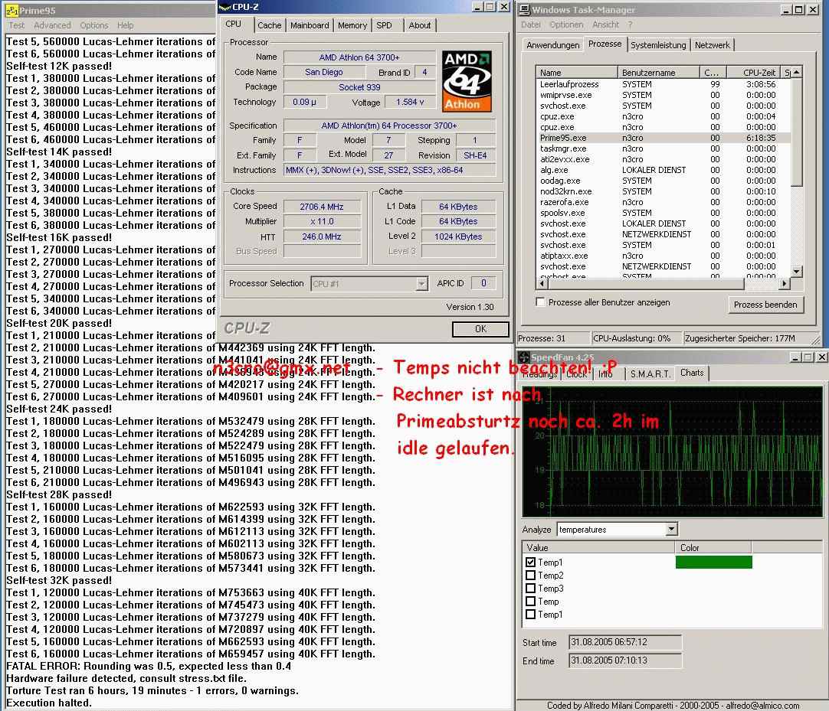Enable the Temp checkbox in SpeedFan

(531, 601)
